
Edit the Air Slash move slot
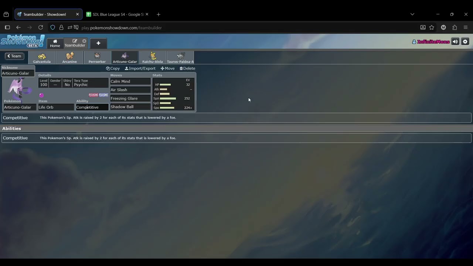coord(130,90)
